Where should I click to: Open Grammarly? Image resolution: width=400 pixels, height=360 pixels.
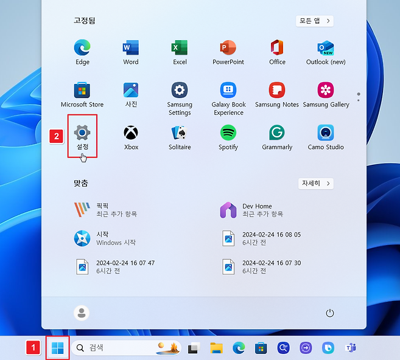[277, 137]
